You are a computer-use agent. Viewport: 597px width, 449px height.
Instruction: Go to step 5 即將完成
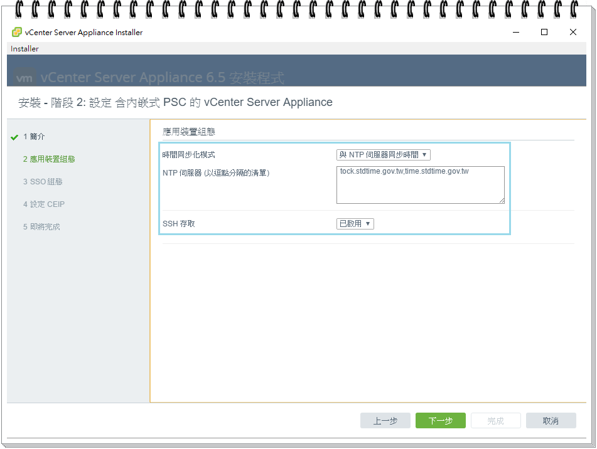(41, 226)
